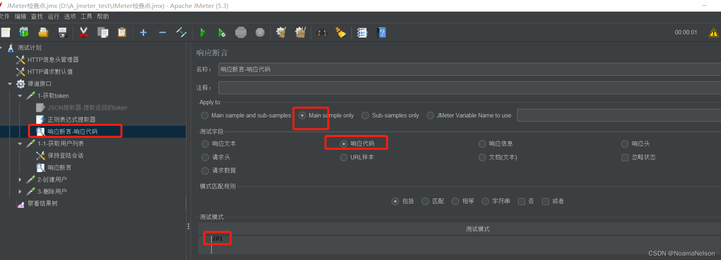
Task: Click the Copy icon in toolbar
Action: [x=103, y=33]
